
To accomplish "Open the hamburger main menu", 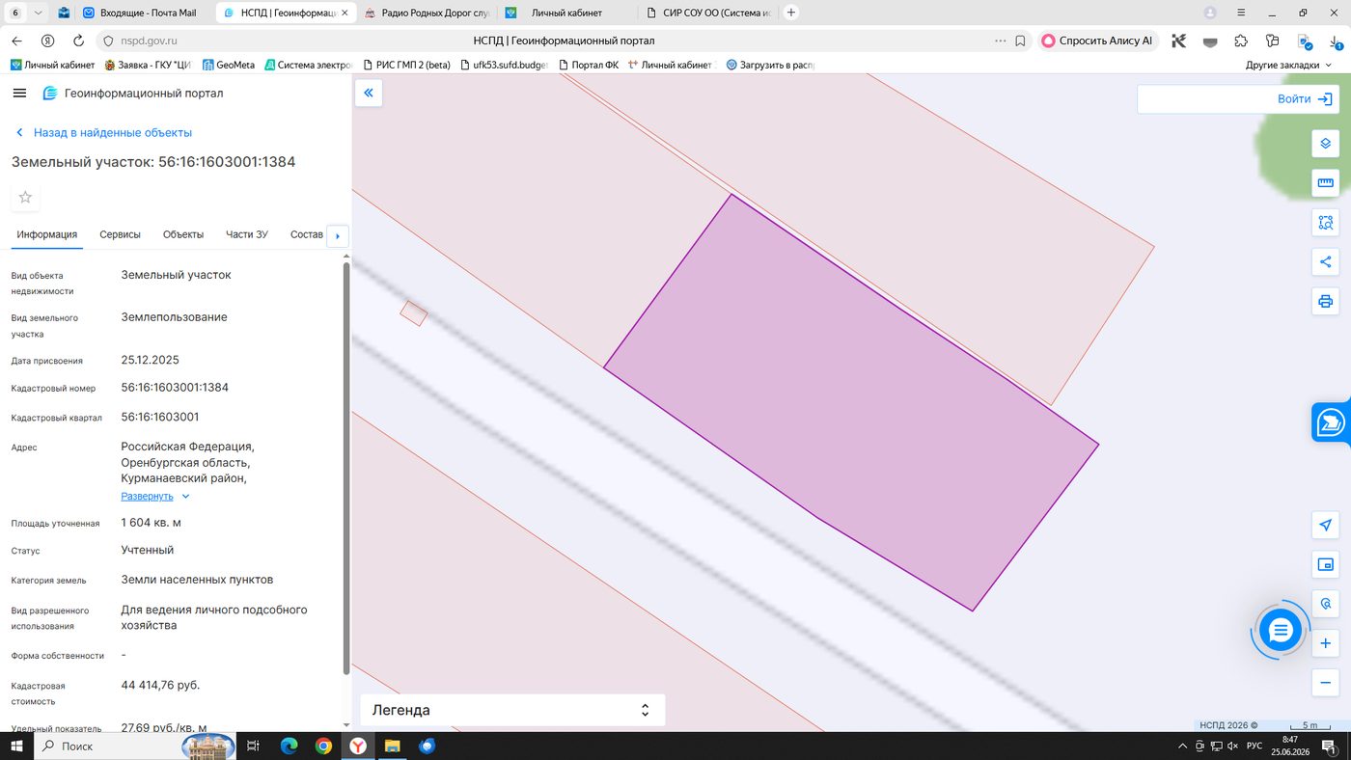I will tap(19, 93).
